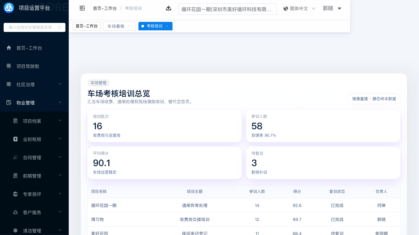Open the 循环花园一期 project selector
This screenshot has height=235, width=419.
227,9
